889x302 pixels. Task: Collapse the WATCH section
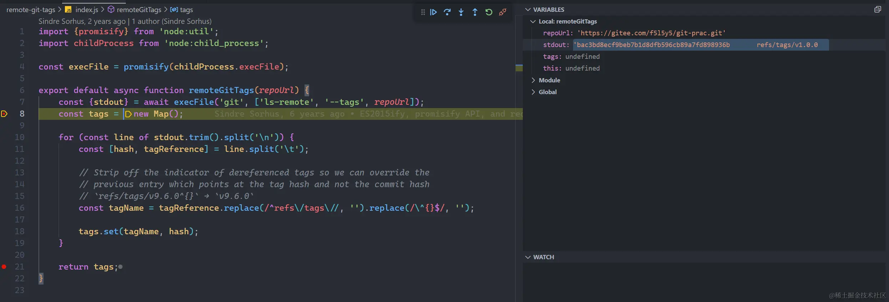(x=528, y=257)
